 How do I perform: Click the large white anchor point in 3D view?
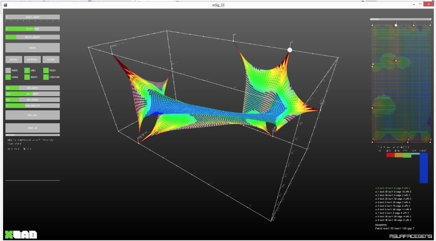pyautogui.click(x=290, y=50)
